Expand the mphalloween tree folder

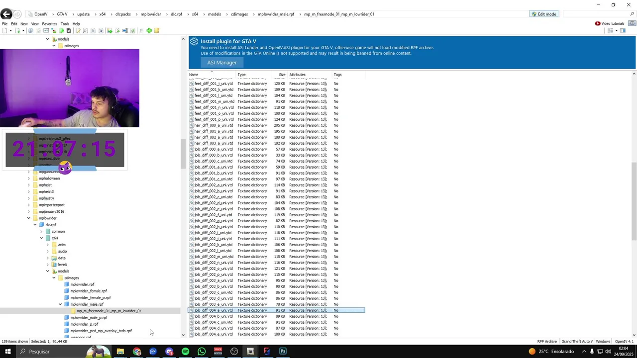(x=28, y=179)
